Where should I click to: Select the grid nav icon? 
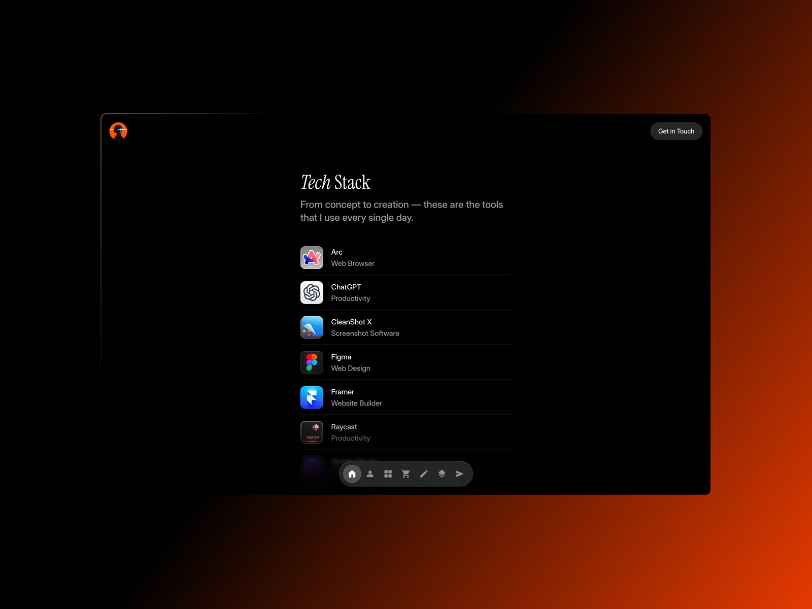[388, 474]
